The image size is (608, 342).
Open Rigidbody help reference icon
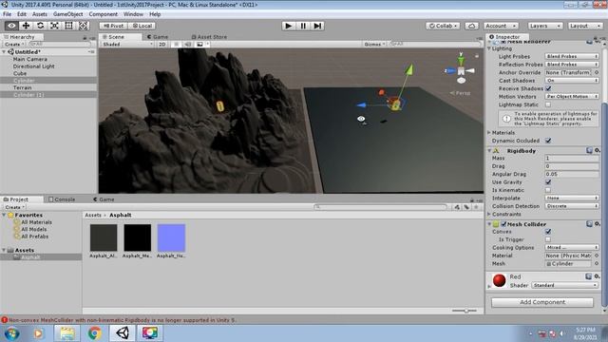[589, 150]
